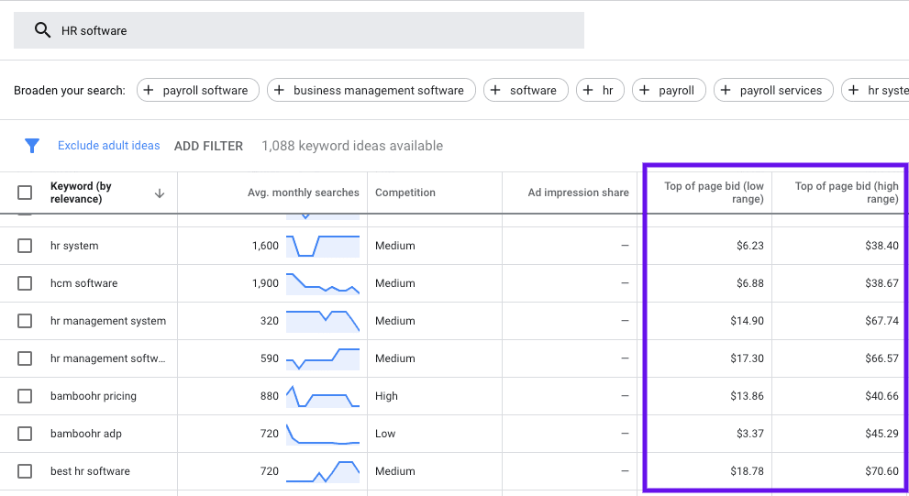Add the 'payroll services' suggestion chip

(x=773, y=90)
